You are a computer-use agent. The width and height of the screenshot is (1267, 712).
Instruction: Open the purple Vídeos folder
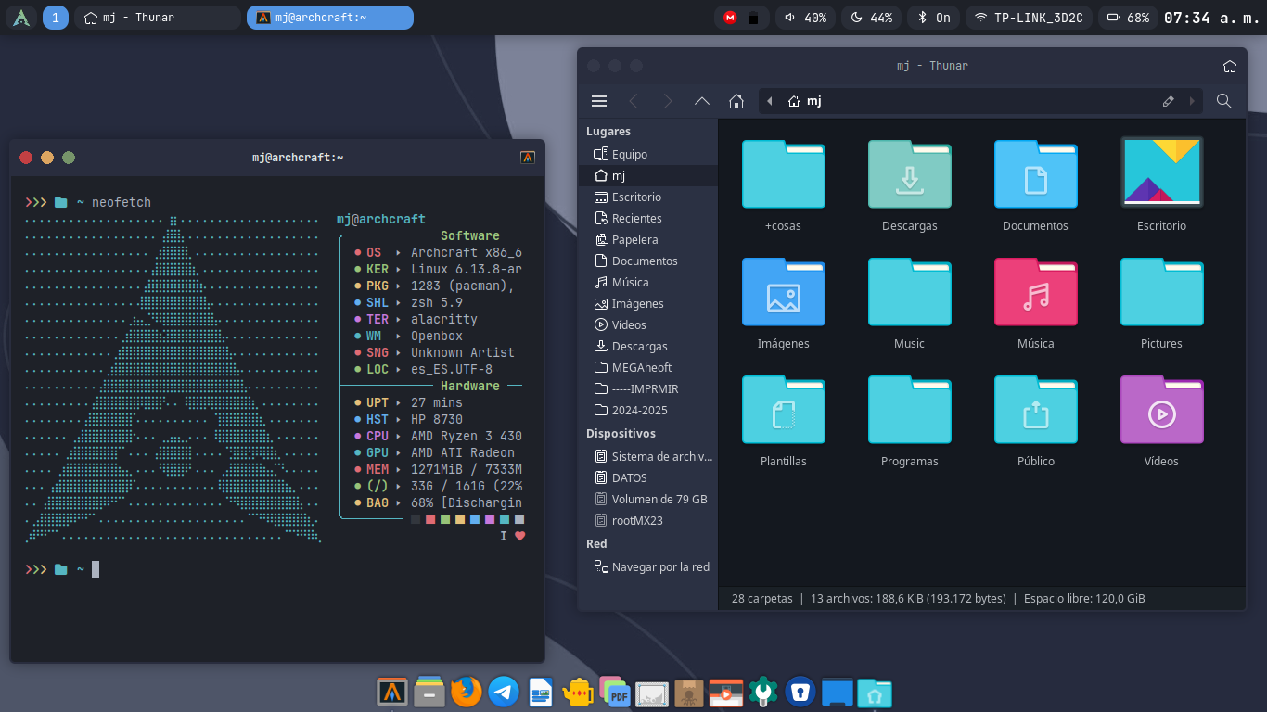[x=1161, y=410]
